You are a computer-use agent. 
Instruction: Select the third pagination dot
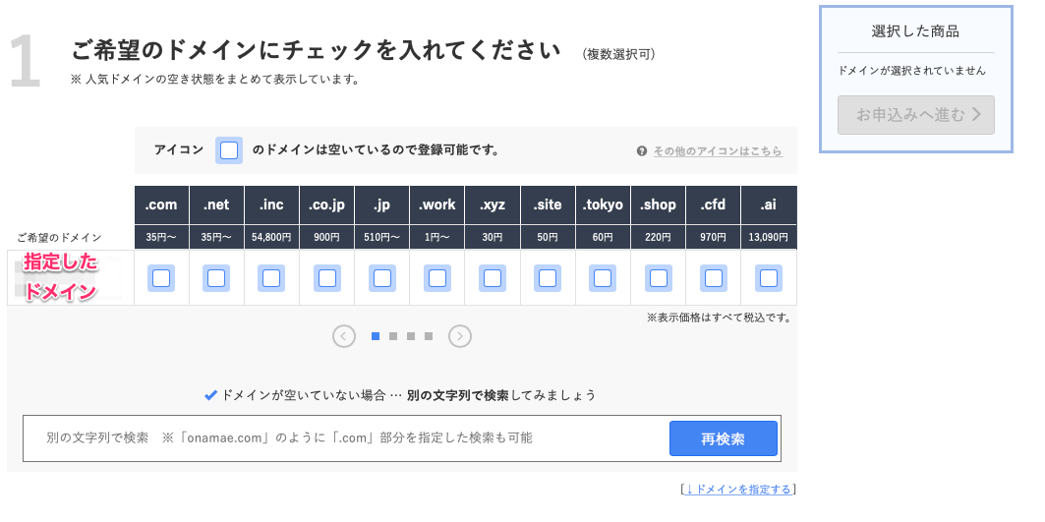(x=411, y=336)
